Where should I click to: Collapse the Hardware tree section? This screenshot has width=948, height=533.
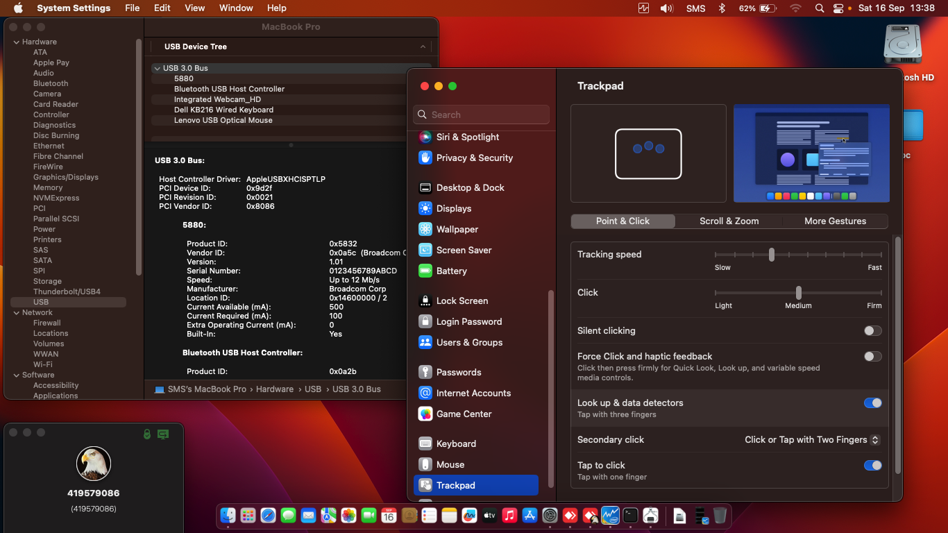(x=16, y=42)
